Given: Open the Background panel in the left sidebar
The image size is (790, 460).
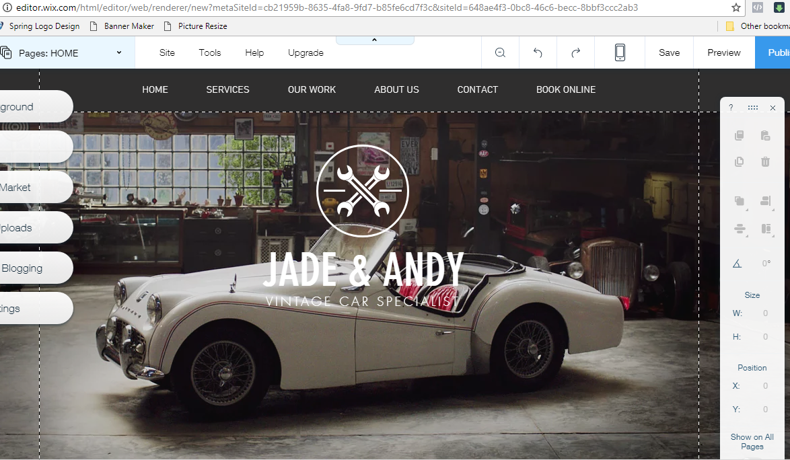Looking at the screenshot, I should coord(35,107).
